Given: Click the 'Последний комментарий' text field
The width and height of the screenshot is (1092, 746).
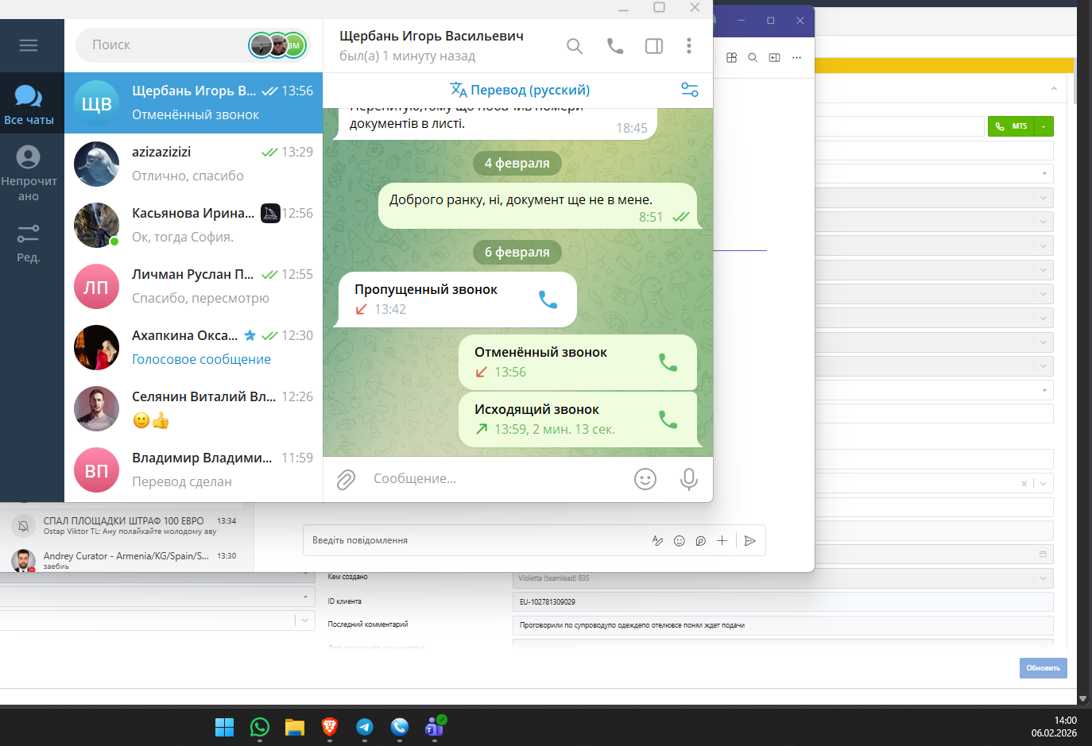Looking at the screenshot, I should click(783, 625).
